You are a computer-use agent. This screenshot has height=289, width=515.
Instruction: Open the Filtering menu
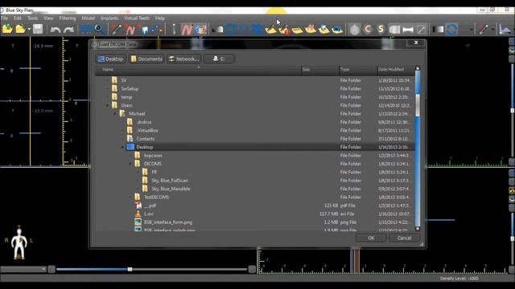click(x=68, y=18)
